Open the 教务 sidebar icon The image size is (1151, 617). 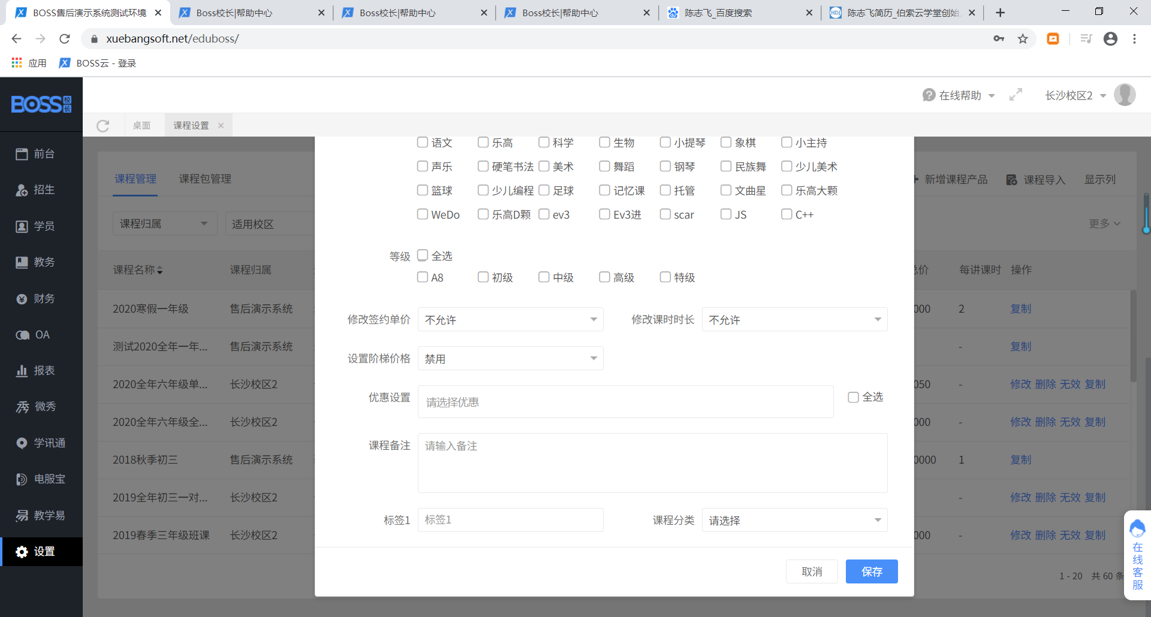point(22,262)
